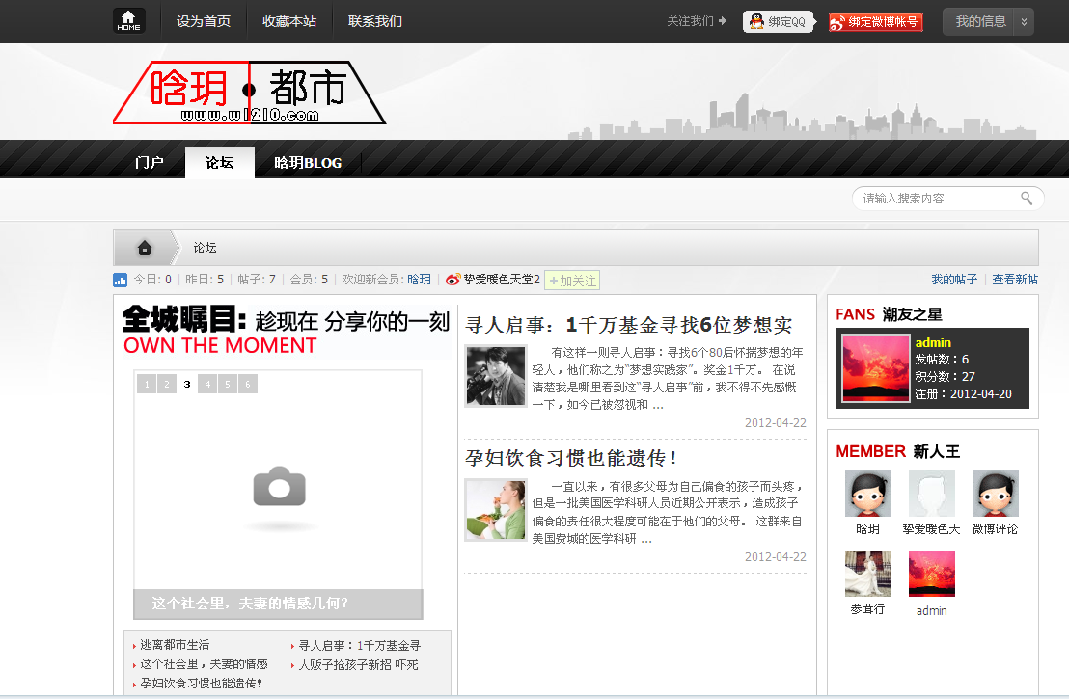Click the camera placeholder in the carousel
Image resolution: width=1069 pixels, height=699 pixels.
click(x=277, y=488)
